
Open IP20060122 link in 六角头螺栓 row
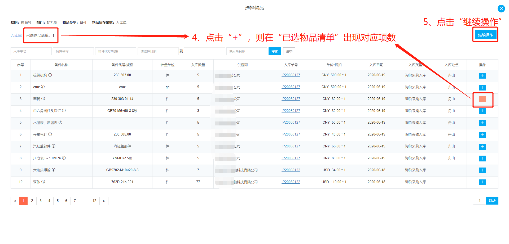coord(291,170)
